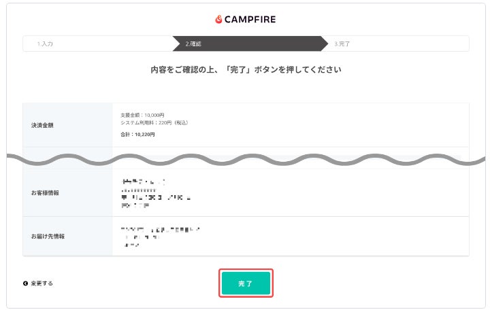Jump to the 3.完了 step
The image size is (490, 312).
click(x=342, y=44)
